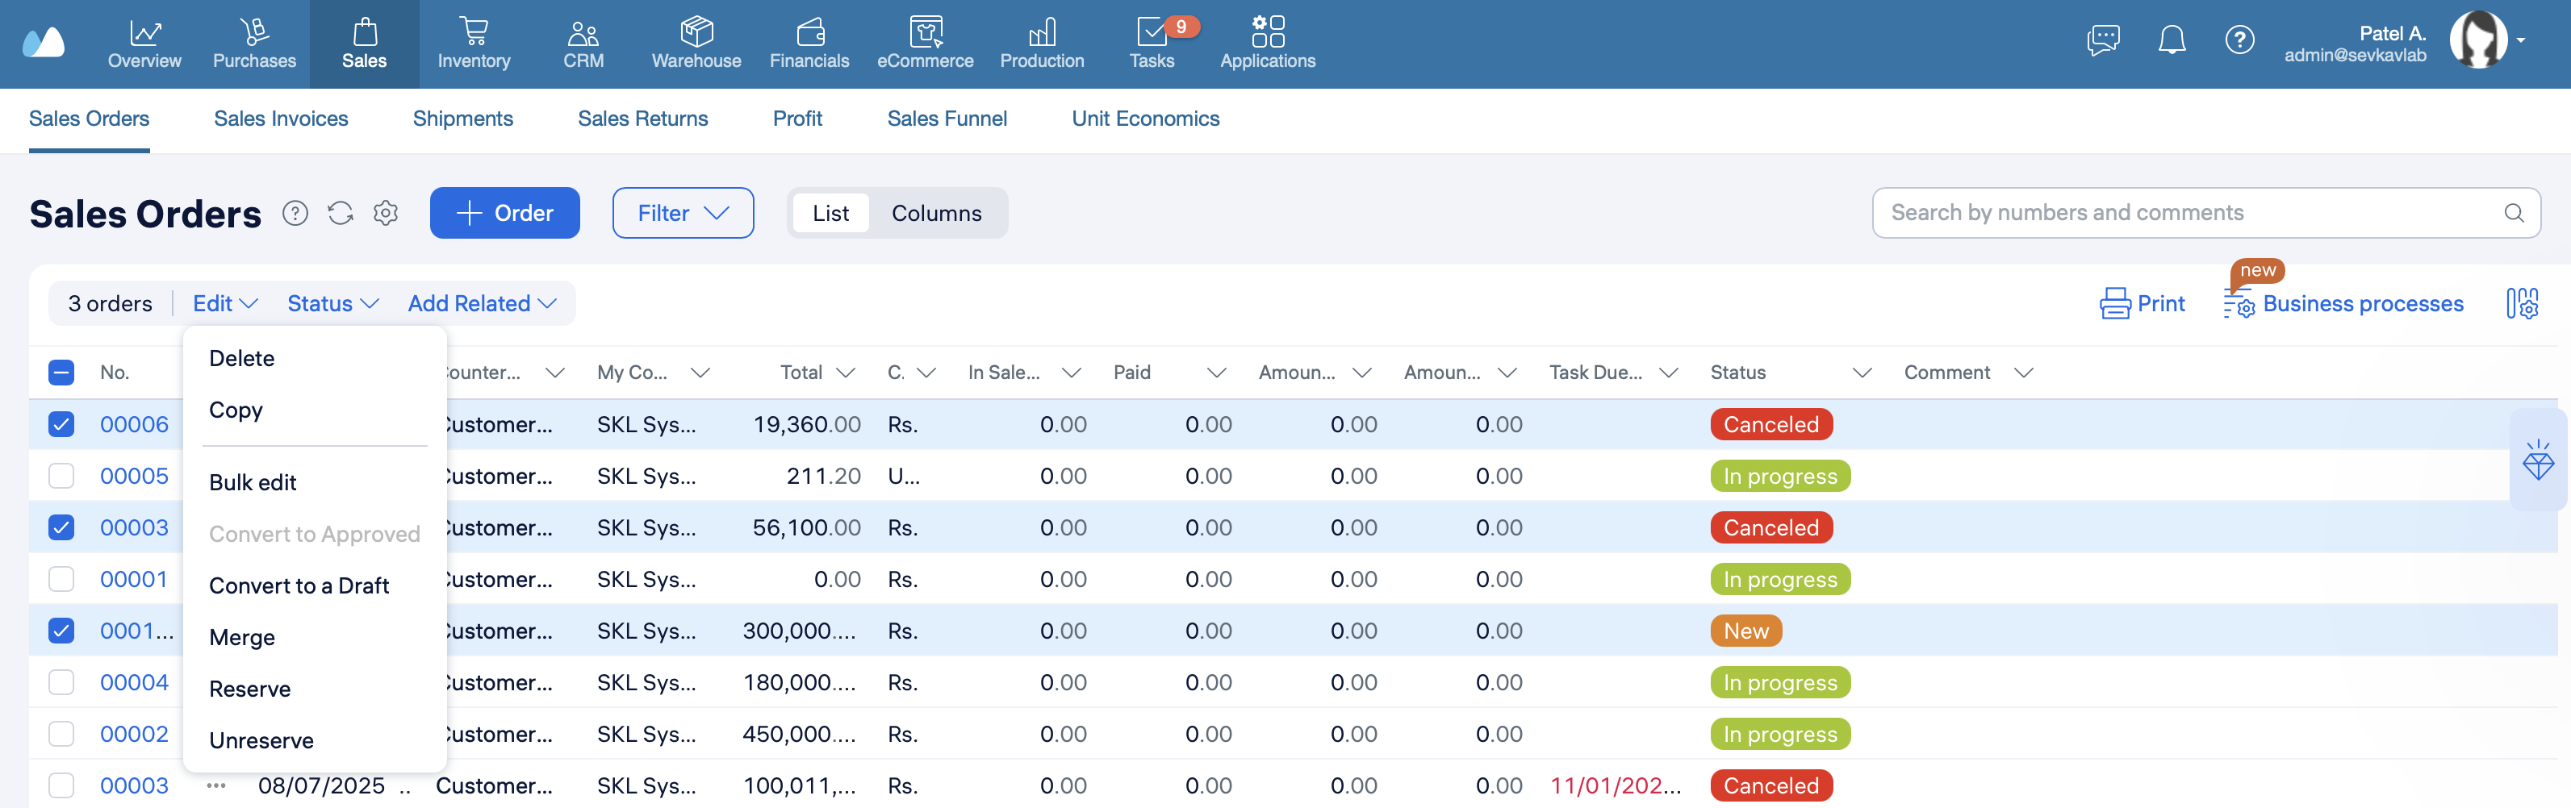Refresh the Sales Orders list

pos(341,212)
